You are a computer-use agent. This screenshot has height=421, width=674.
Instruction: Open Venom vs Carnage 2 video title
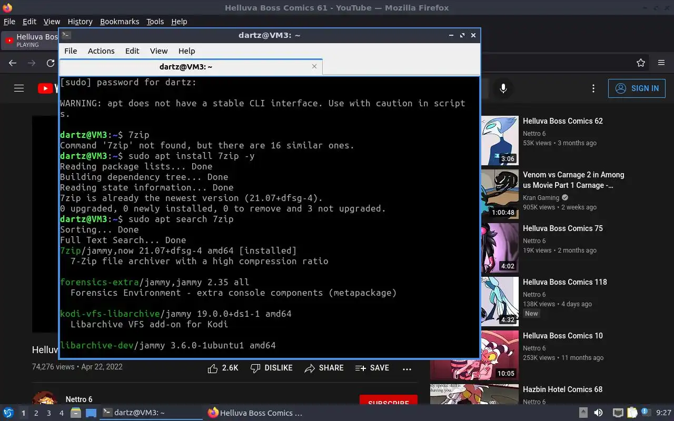click(573, 180)
